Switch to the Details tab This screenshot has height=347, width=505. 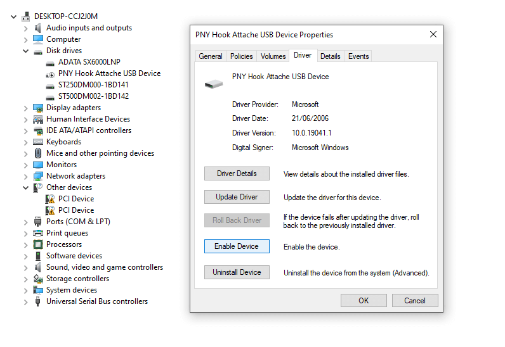coord(331,56)
